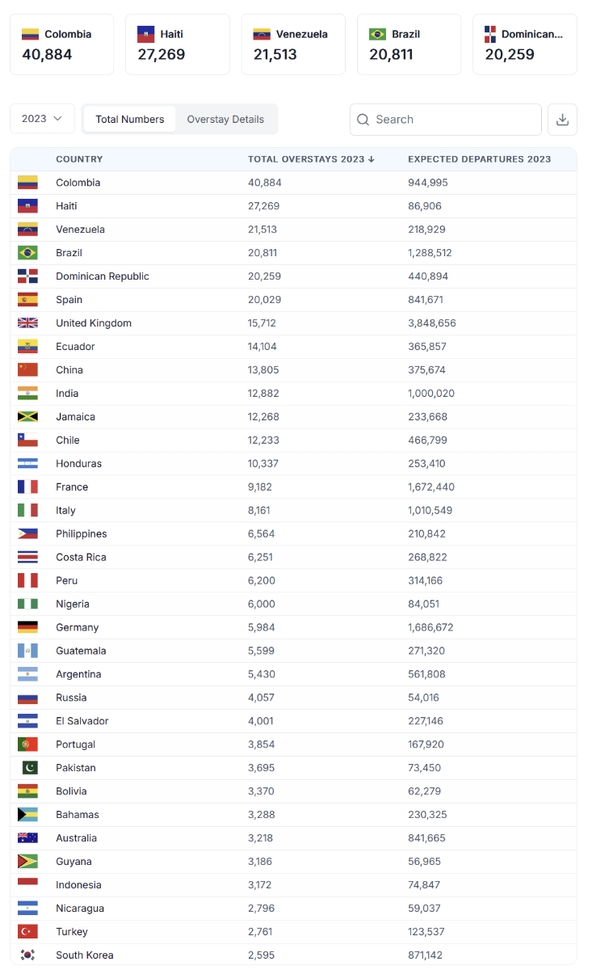Focus the Search input field

[446, 120]
